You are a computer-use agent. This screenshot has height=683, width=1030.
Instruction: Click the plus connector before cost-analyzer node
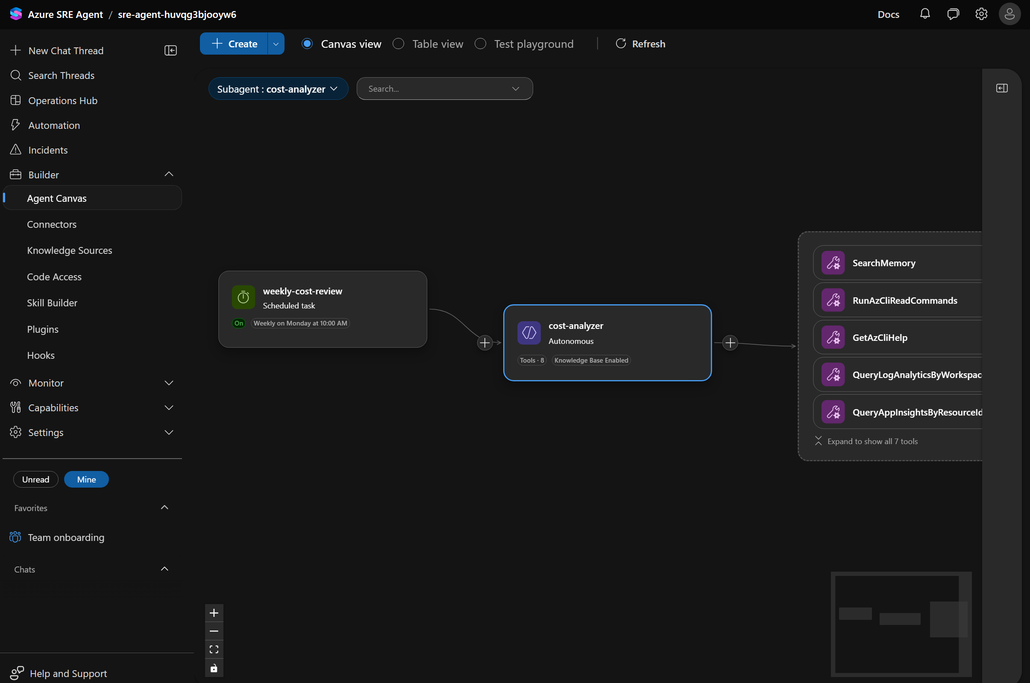(485, 343)
